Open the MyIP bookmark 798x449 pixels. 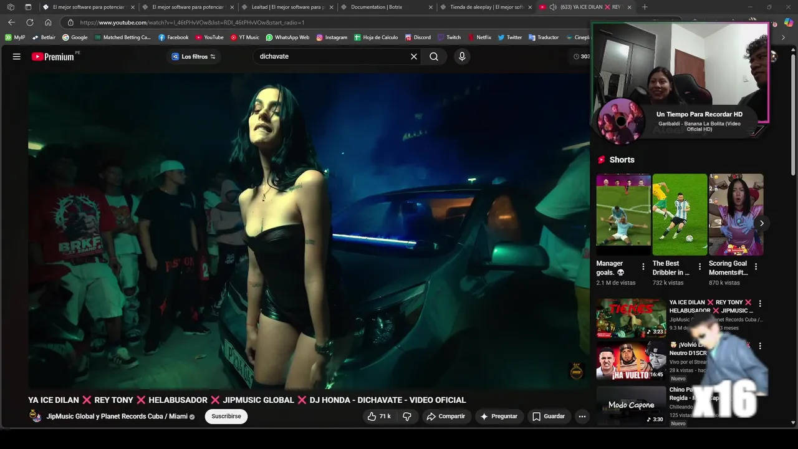tap(15, 37)
